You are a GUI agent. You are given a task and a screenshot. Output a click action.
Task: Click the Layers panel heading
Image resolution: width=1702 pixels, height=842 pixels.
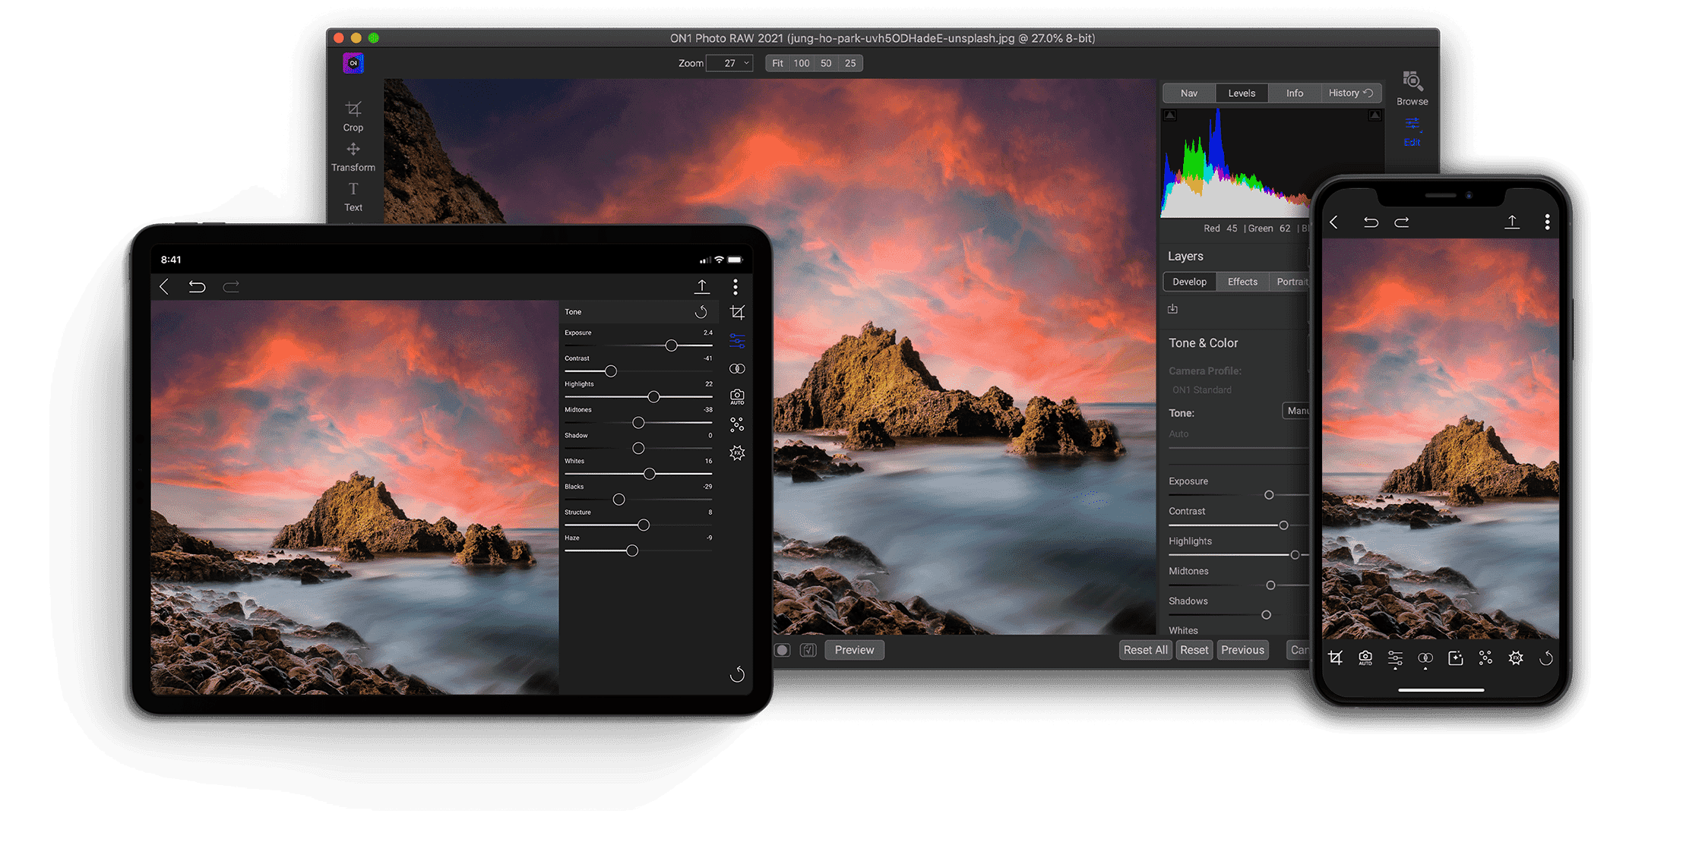coord(1185,257)
